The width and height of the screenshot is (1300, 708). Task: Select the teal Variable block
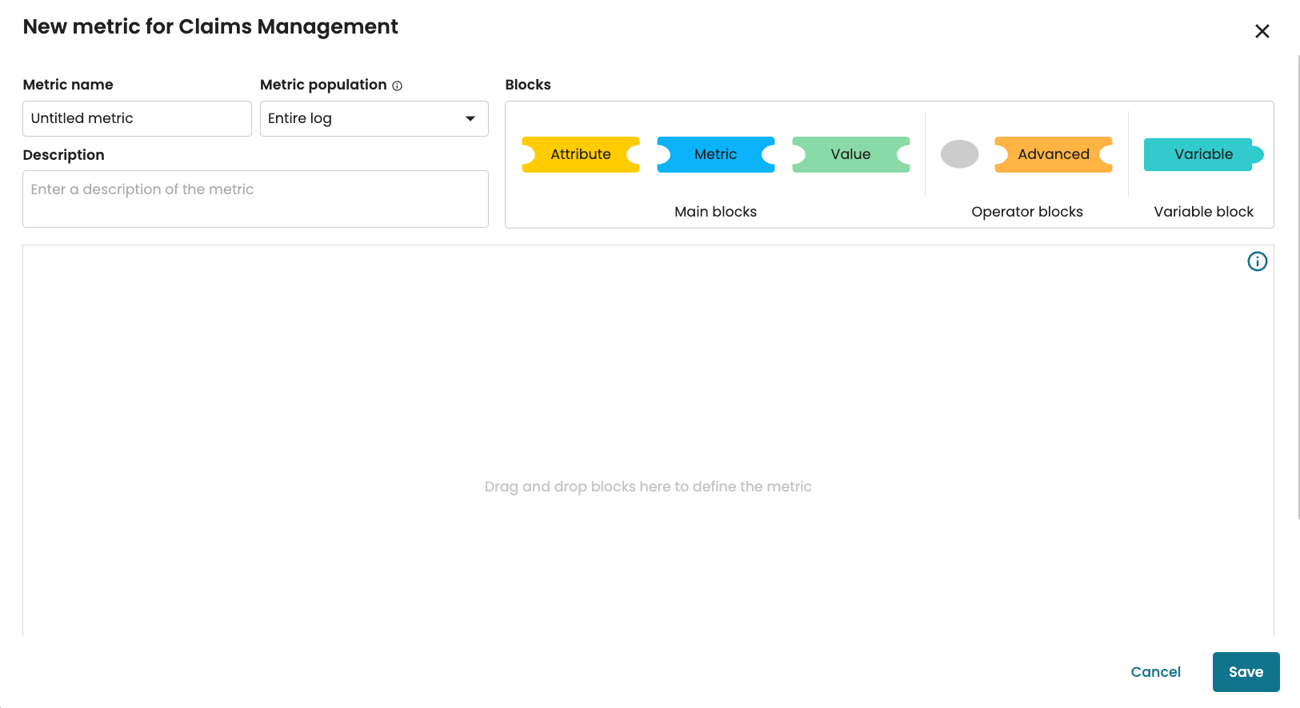coord(1202,154)
